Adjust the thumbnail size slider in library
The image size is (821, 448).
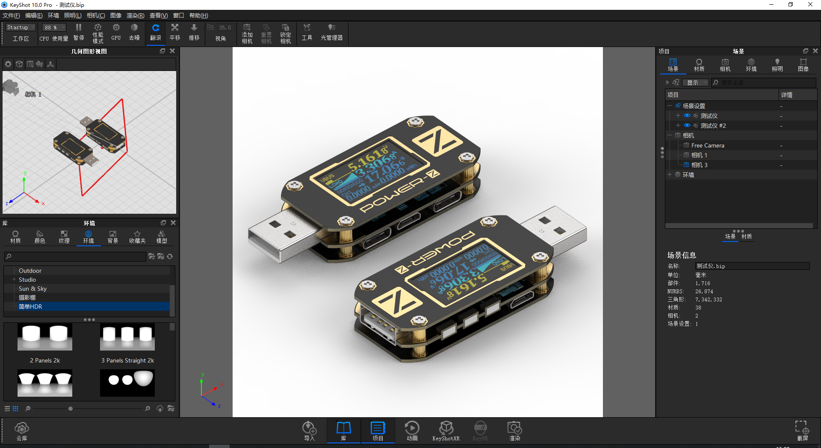coord(71,409)
